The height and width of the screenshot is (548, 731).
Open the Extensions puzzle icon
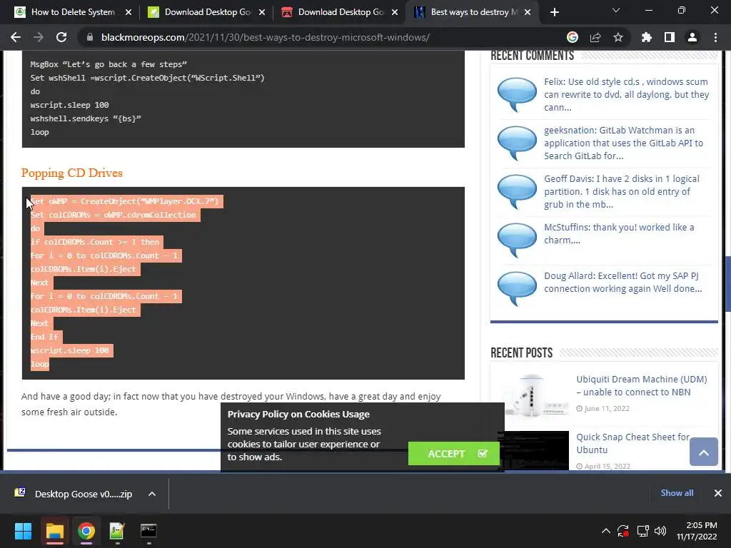point(647,37)
